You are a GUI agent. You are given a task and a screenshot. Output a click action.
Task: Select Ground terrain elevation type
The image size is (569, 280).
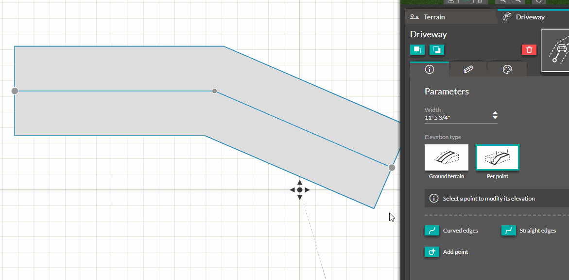point(446,157)
